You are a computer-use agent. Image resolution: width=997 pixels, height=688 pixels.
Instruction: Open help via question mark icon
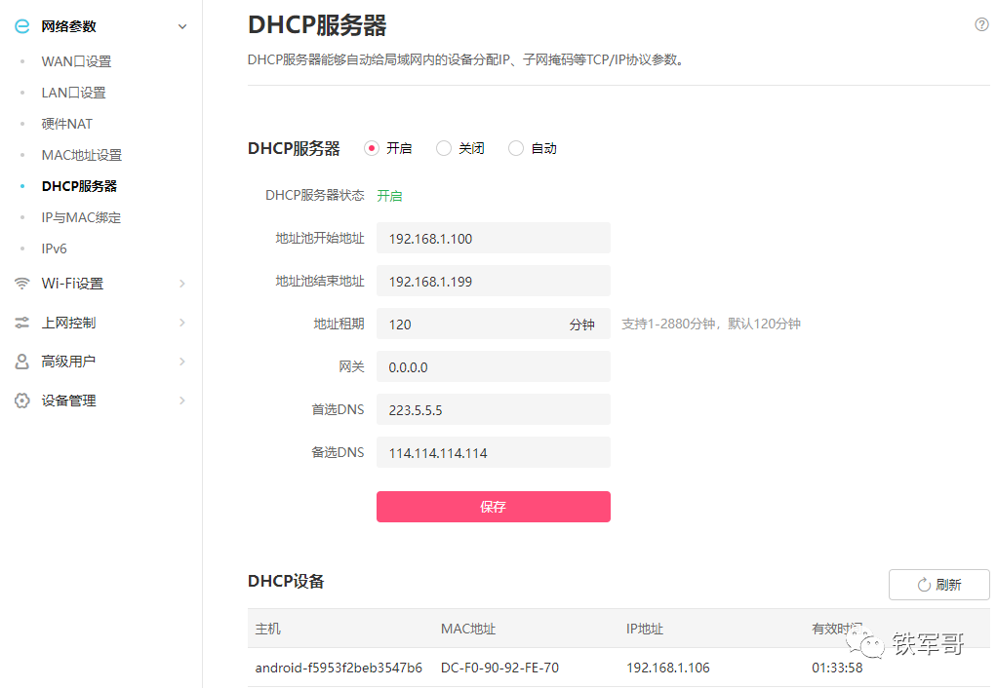point(981,24)
